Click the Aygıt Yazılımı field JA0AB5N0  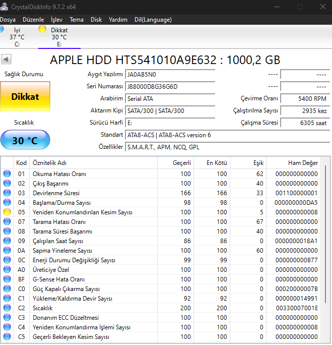click(x=170, y=74)
